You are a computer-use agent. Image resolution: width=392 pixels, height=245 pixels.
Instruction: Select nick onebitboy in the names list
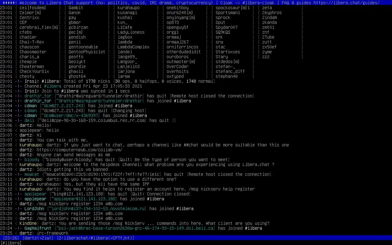click(178, 8)
